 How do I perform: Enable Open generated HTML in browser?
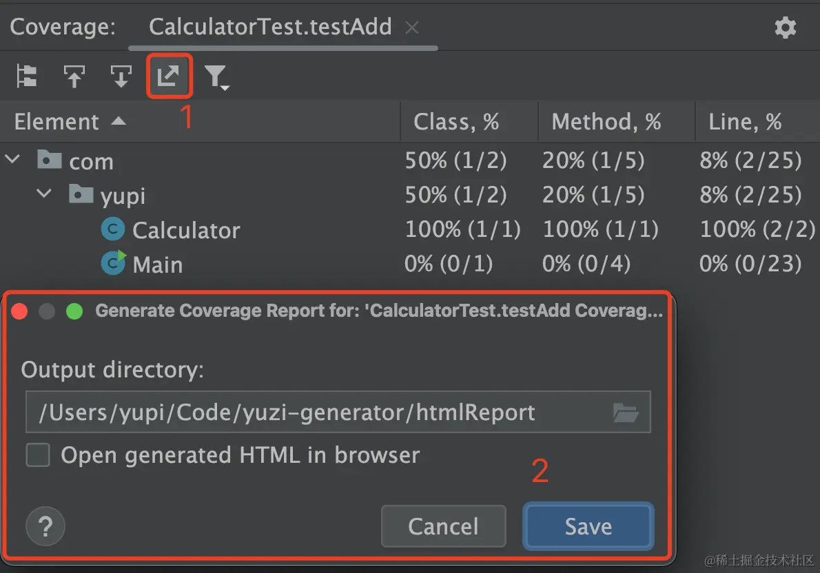tap(38, 455)
